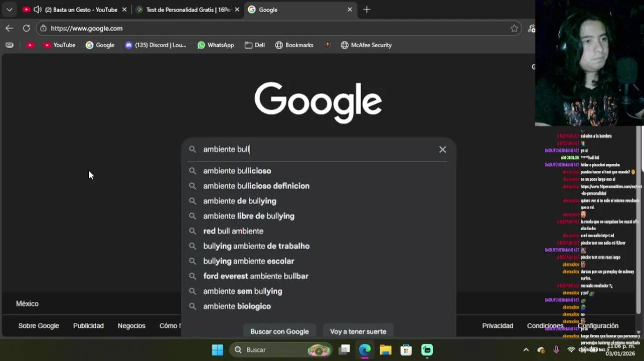Click the Buscar con Google button

(279, 331)
